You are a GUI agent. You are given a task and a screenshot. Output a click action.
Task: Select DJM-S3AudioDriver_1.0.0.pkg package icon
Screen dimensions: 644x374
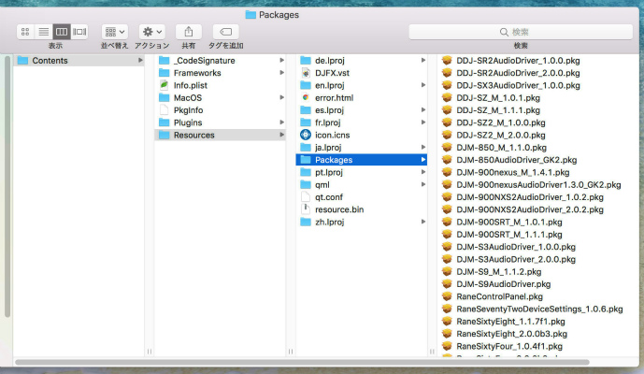(447, 247)
